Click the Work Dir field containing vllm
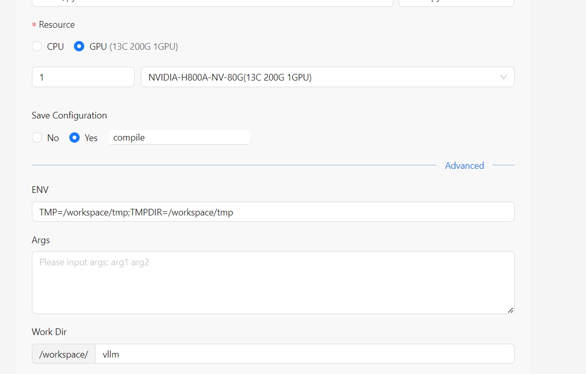The image size is (586, 374). [304, 354]
